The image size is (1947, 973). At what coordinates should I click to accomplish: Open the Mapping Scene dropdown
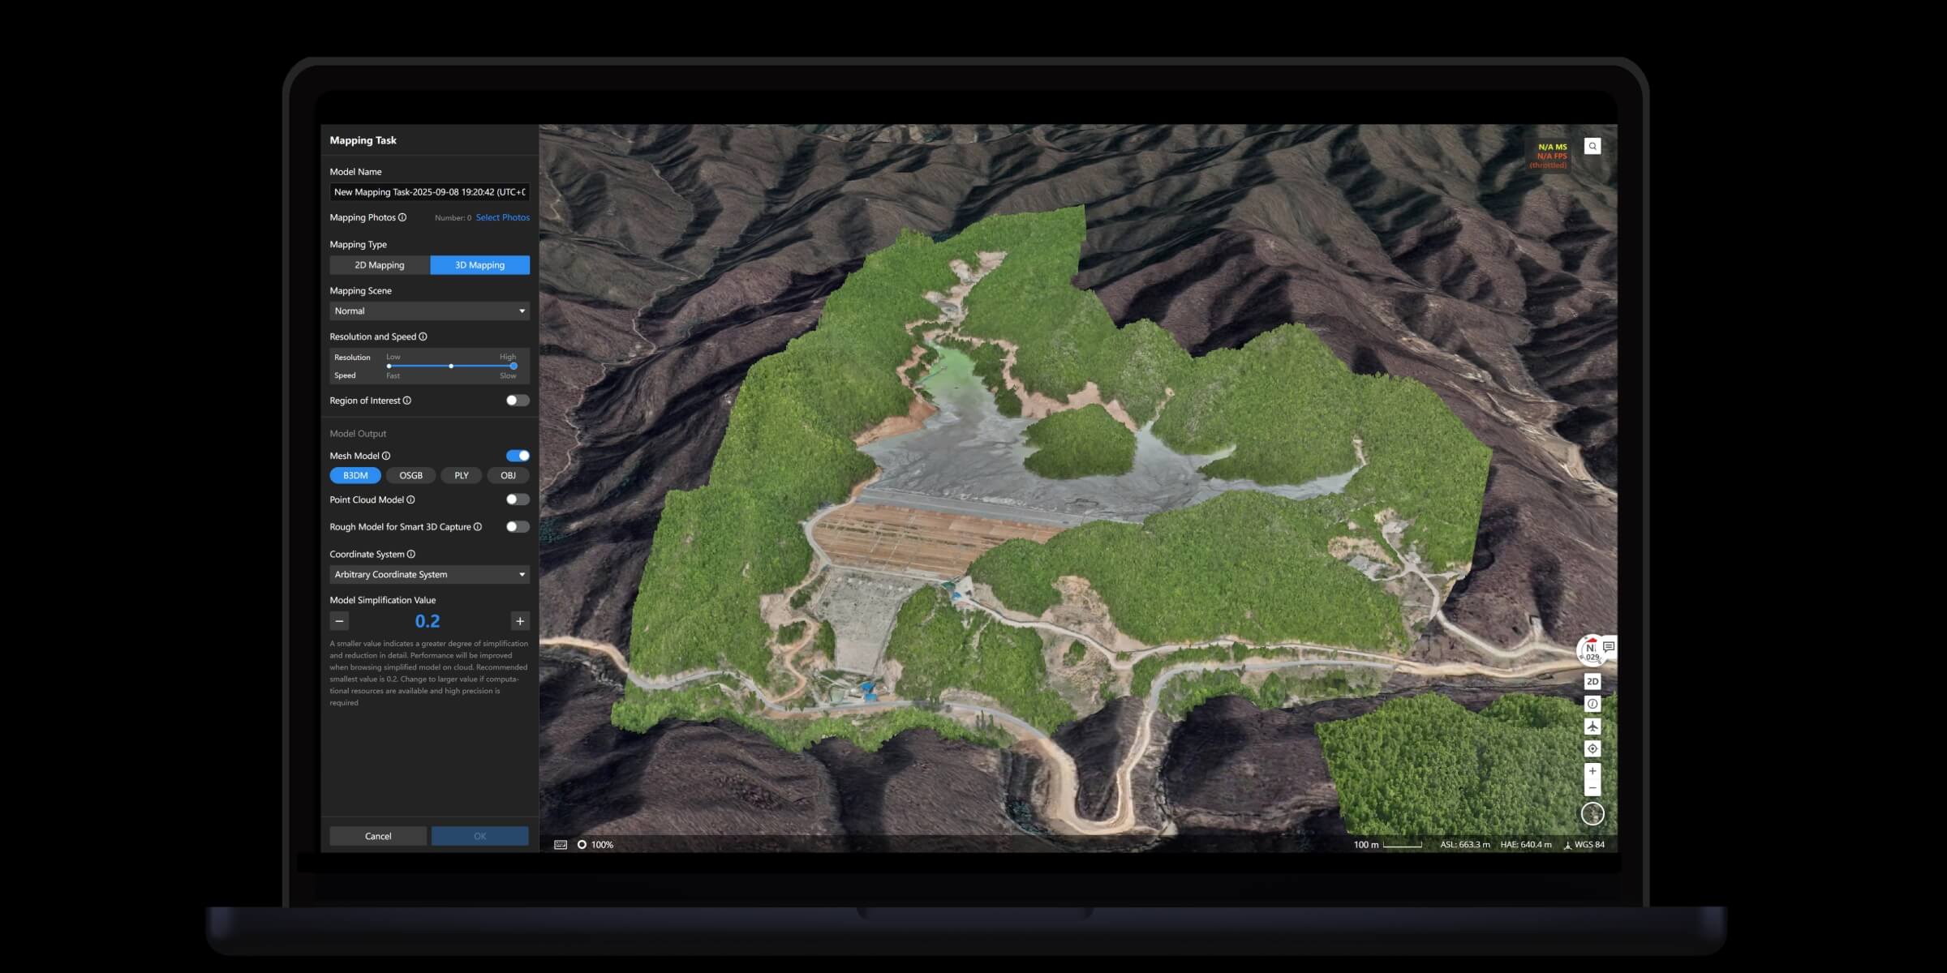[x=429, y=311]
